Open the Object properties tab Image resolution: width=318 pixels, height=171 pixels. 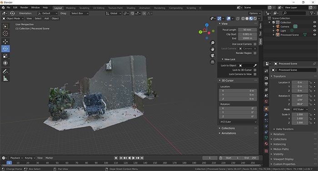pos(266,109)
